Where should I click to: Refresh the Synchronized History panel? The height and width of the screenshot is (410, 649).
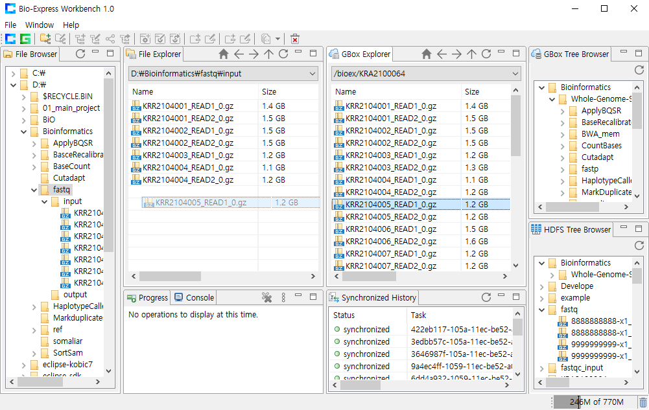point(486,297)
